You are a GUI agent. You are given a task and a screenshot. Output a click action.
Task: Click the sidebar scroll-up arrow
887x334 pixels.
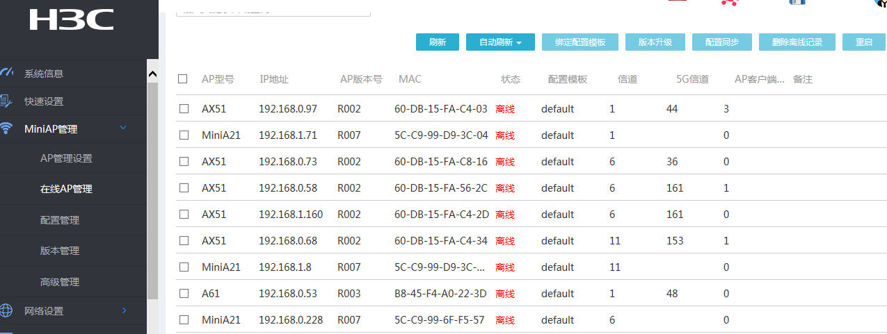click(153, 74)
